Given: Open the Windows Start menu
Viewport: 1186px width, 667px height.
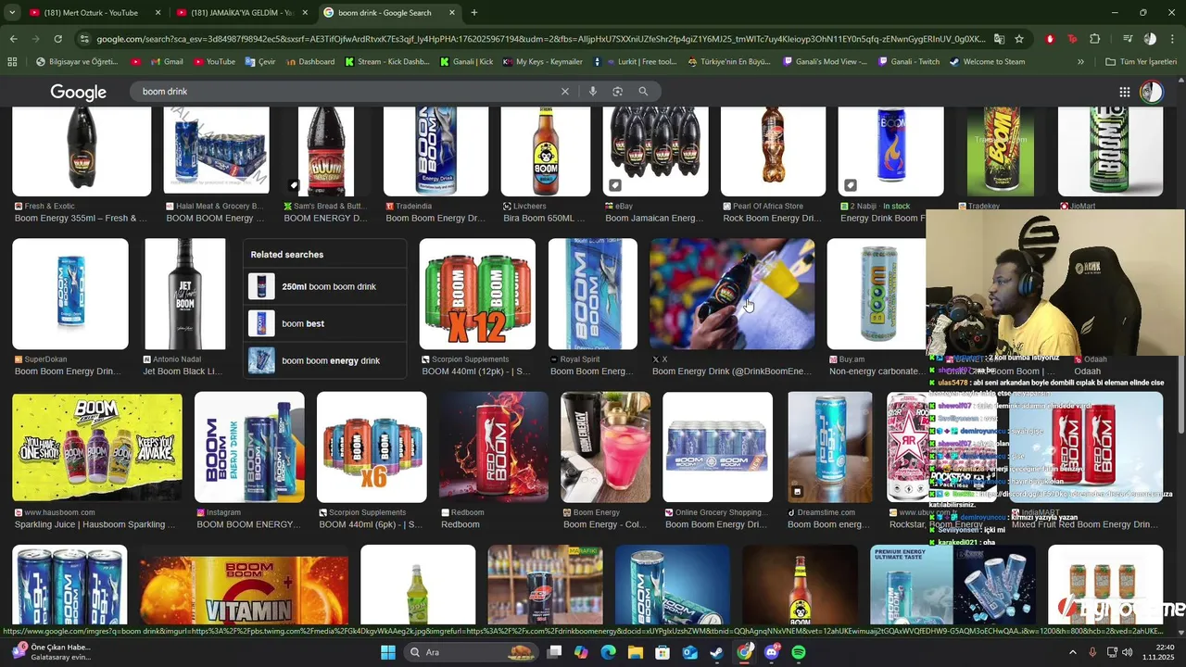Looking at the screenshot, I should (387, 652).
